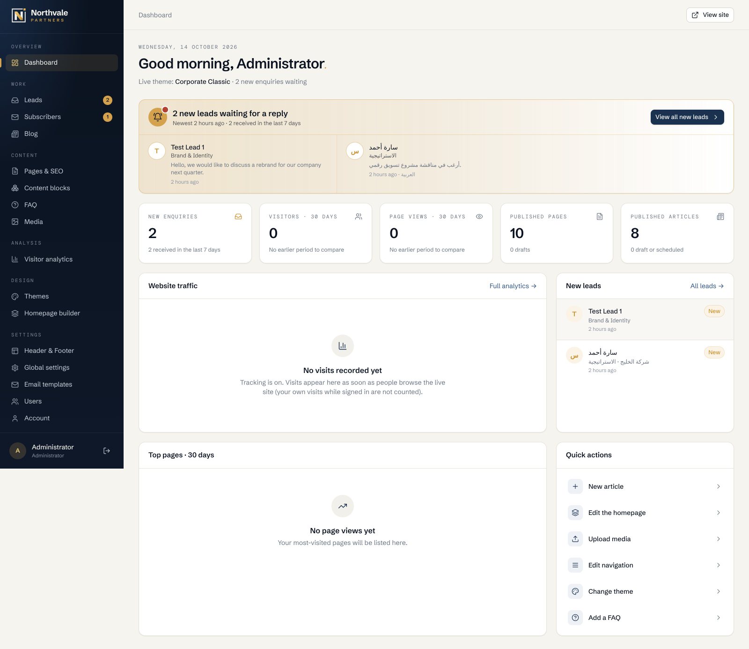Click View all new leads button

coord(687,117)
